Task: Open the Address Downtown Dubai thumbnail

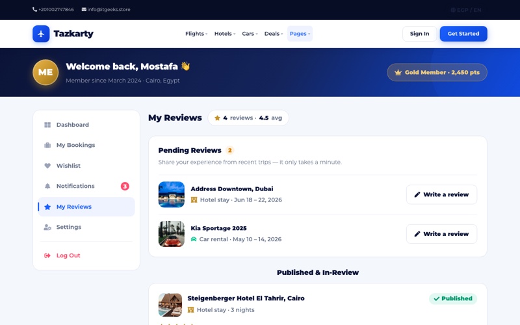Action: tap(172, 194)
